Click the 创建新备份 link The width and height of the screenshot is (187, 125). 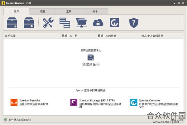[91, 64]
